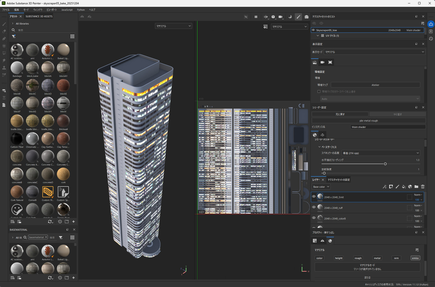
Task: Open the asset filter funnel icon
Action: click(14, 36)
